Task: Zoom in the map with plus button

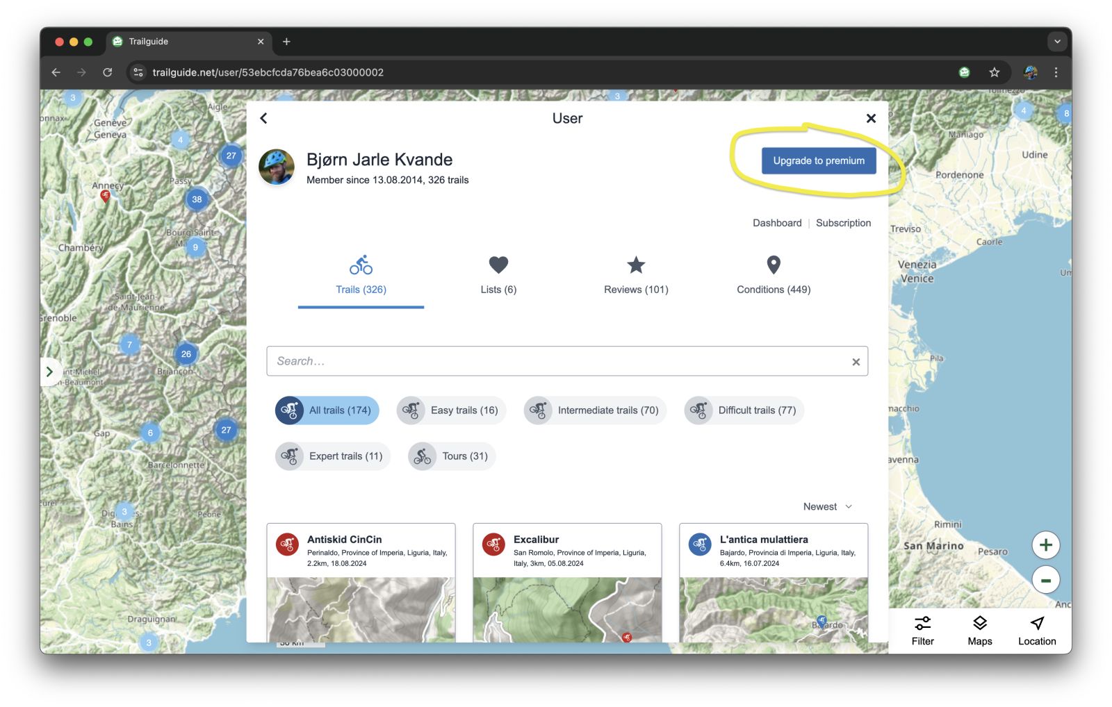Action: pyautogui.click(x=1045, y=545)
